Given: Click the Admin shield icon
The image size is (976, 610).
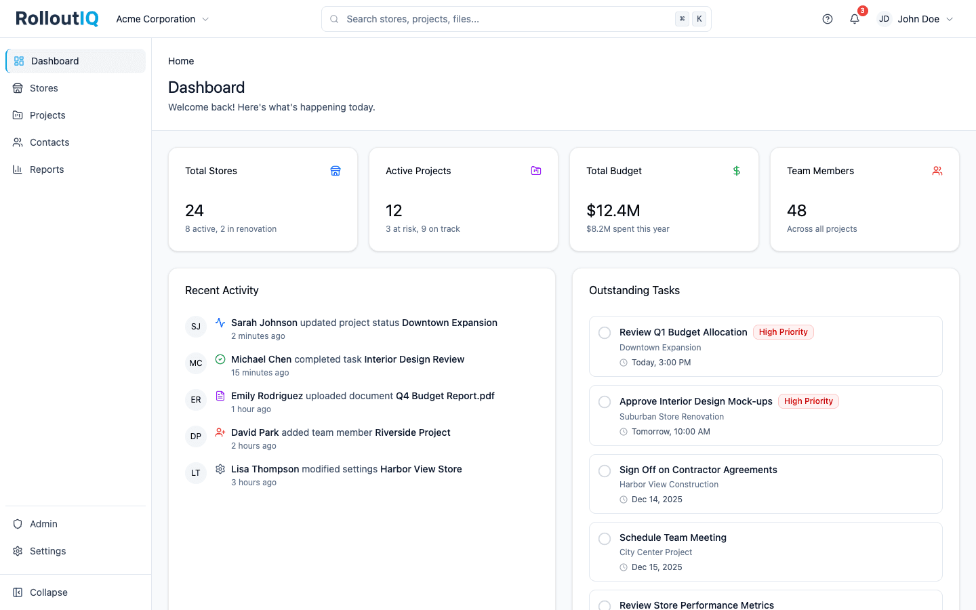Looking at the screenshot, I should (17, 524).
